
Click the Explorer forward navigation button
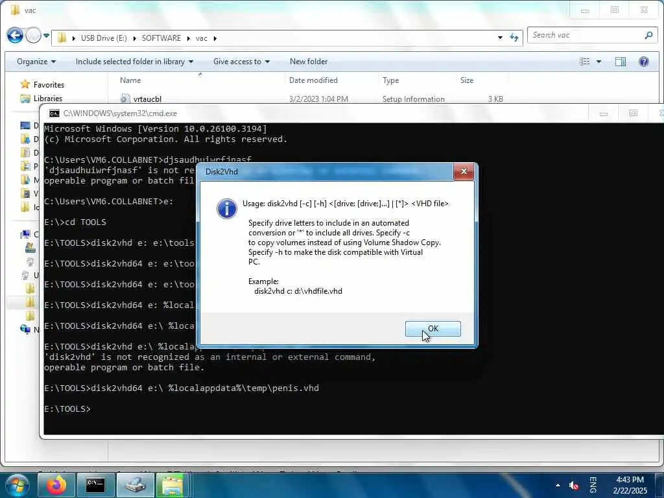point(34,36)
